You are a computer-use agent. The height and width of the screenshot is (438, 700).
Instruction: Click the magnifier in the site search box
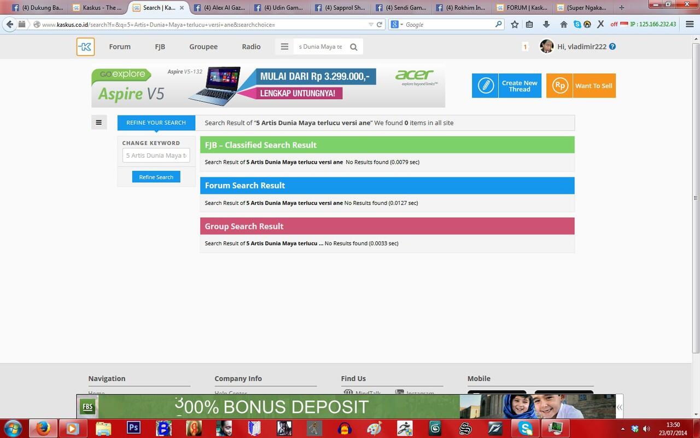click(354, 47)
